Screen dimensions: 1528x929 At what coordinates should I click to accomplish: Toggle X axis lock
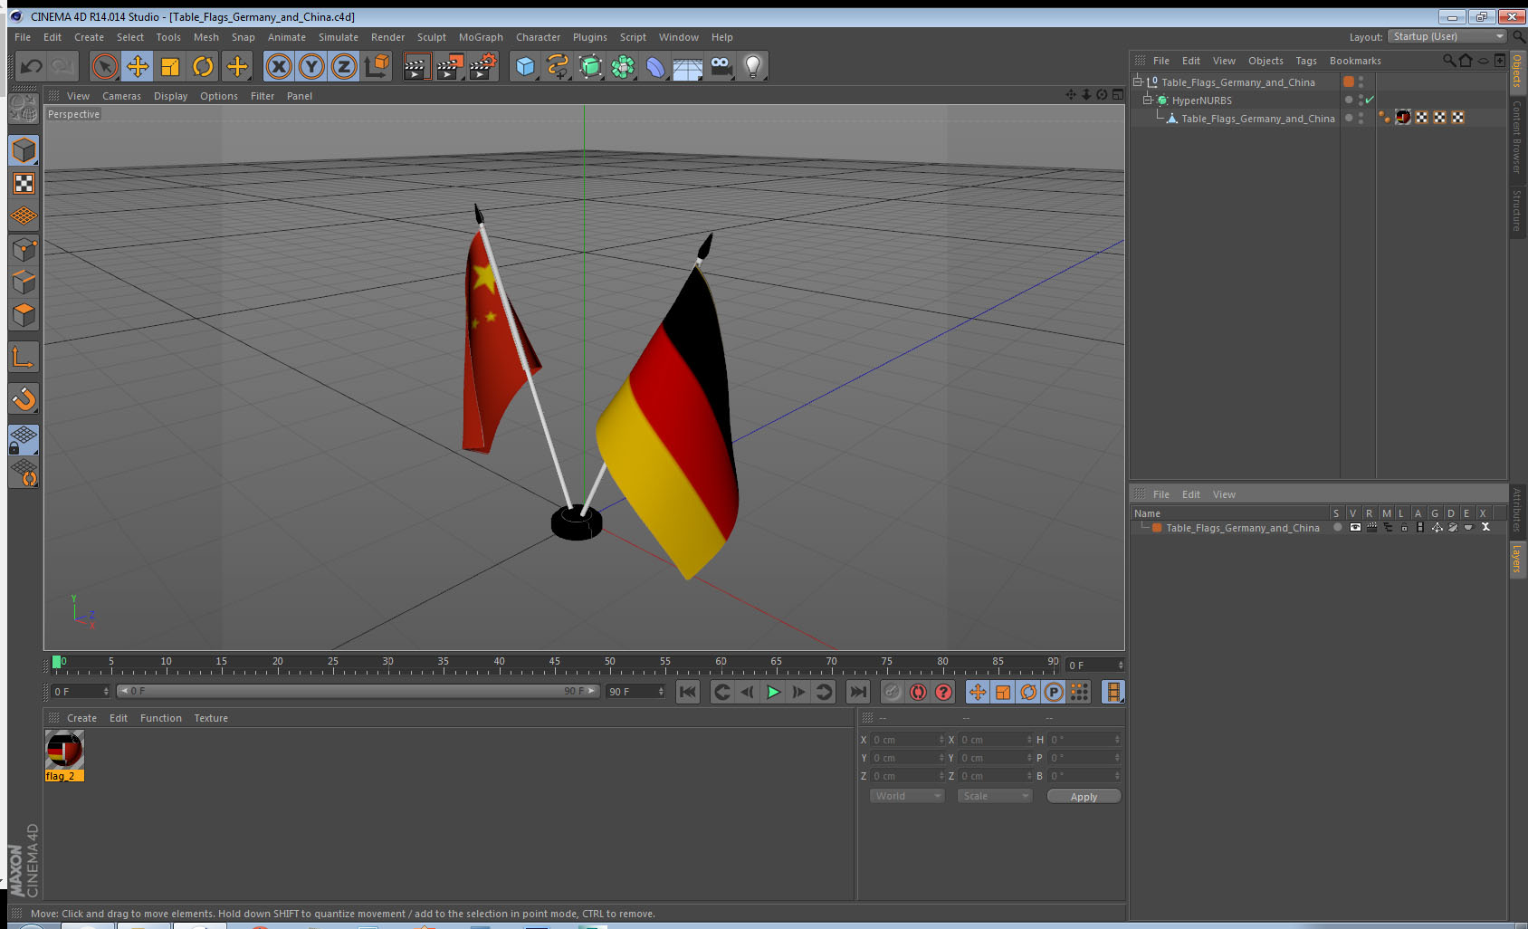(x=279, y=66)
